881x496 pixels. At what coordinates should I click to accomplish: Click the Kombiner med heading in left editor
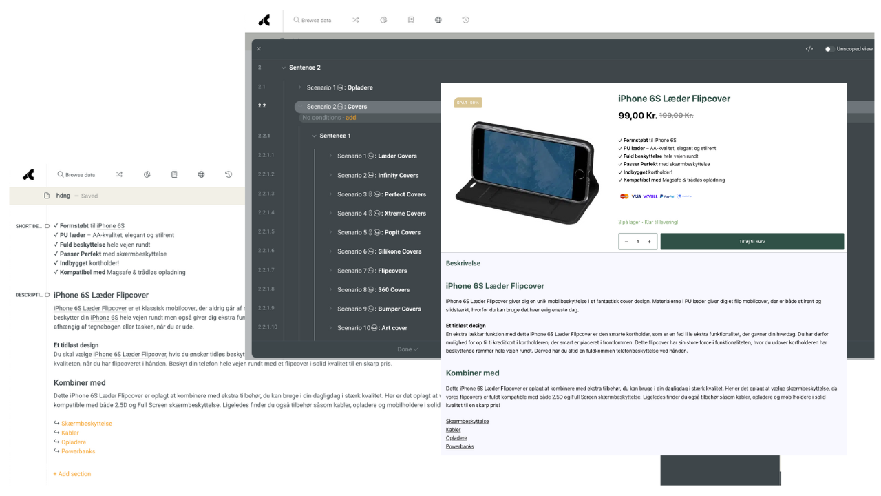(80, 383)
